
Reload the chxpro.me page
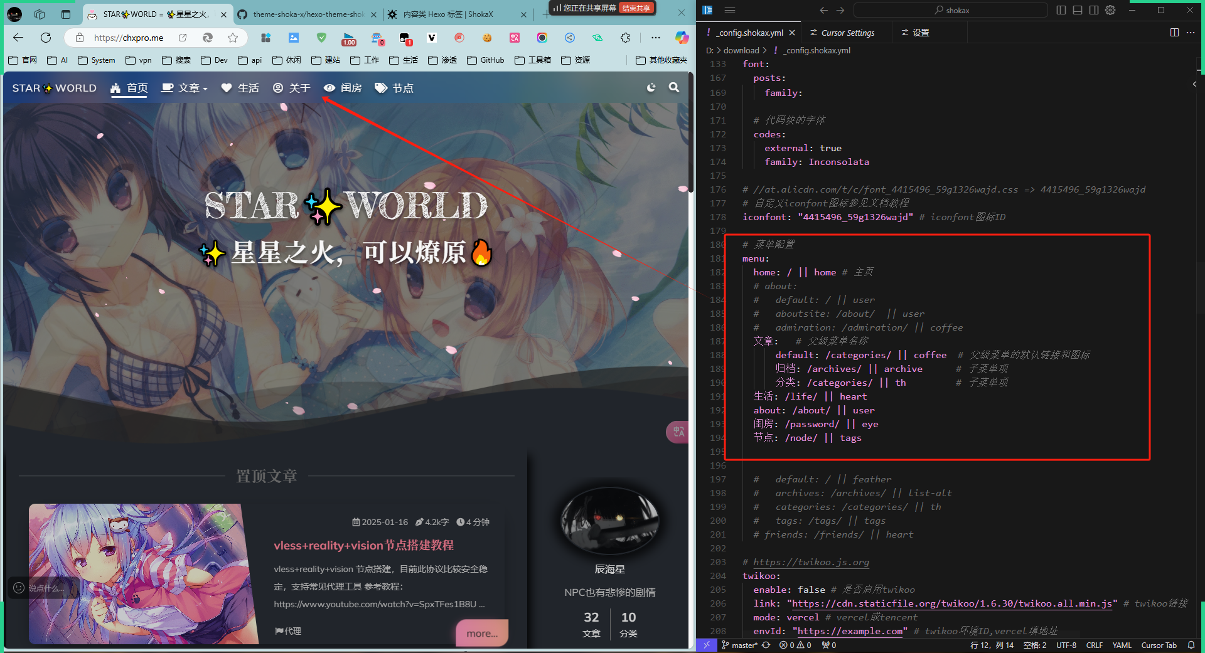click(x=46, y=38)
